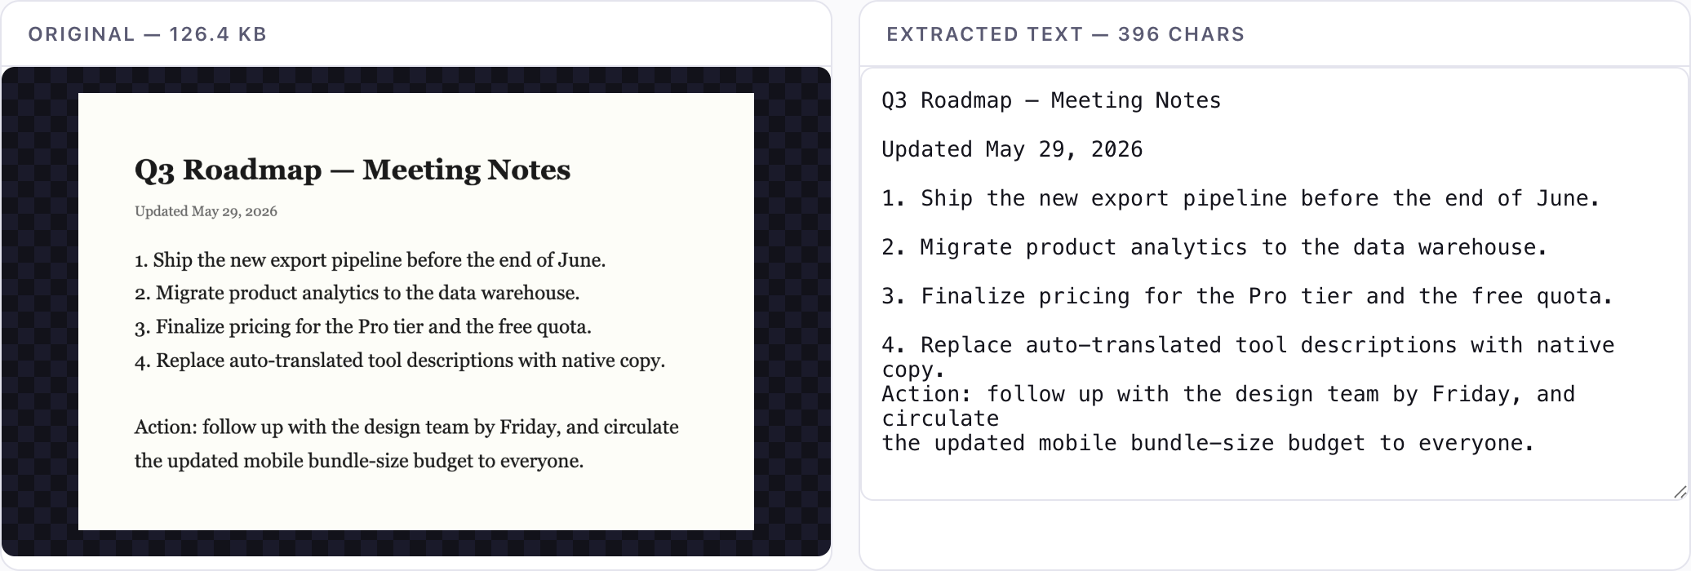1691x571 pixels.
Task: Place cursor on the extracted Finalize pricing line
Action: pos(1247,296)
